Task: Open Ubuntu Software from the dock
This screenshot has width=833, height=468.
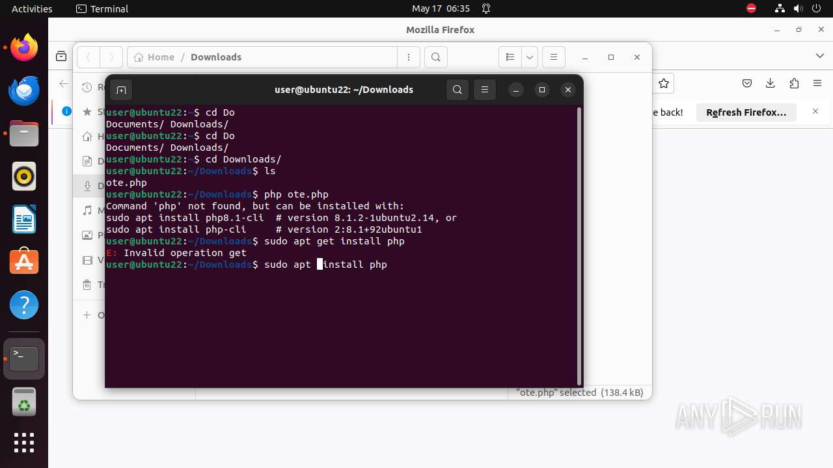Action: point(24,262)
